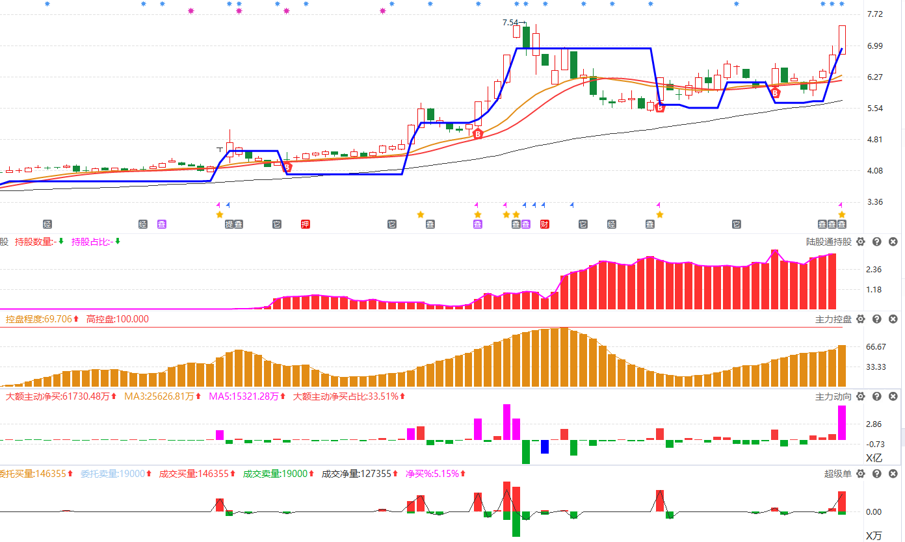The image size is (905, 542).
Task: Click help question mark for 超级单
Action: coord(876,474)
